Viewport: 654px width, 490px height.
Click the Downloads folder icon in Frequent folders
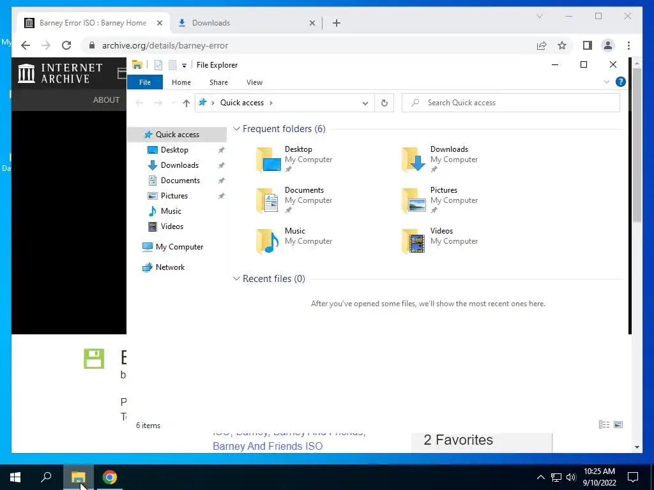point(413,160)
